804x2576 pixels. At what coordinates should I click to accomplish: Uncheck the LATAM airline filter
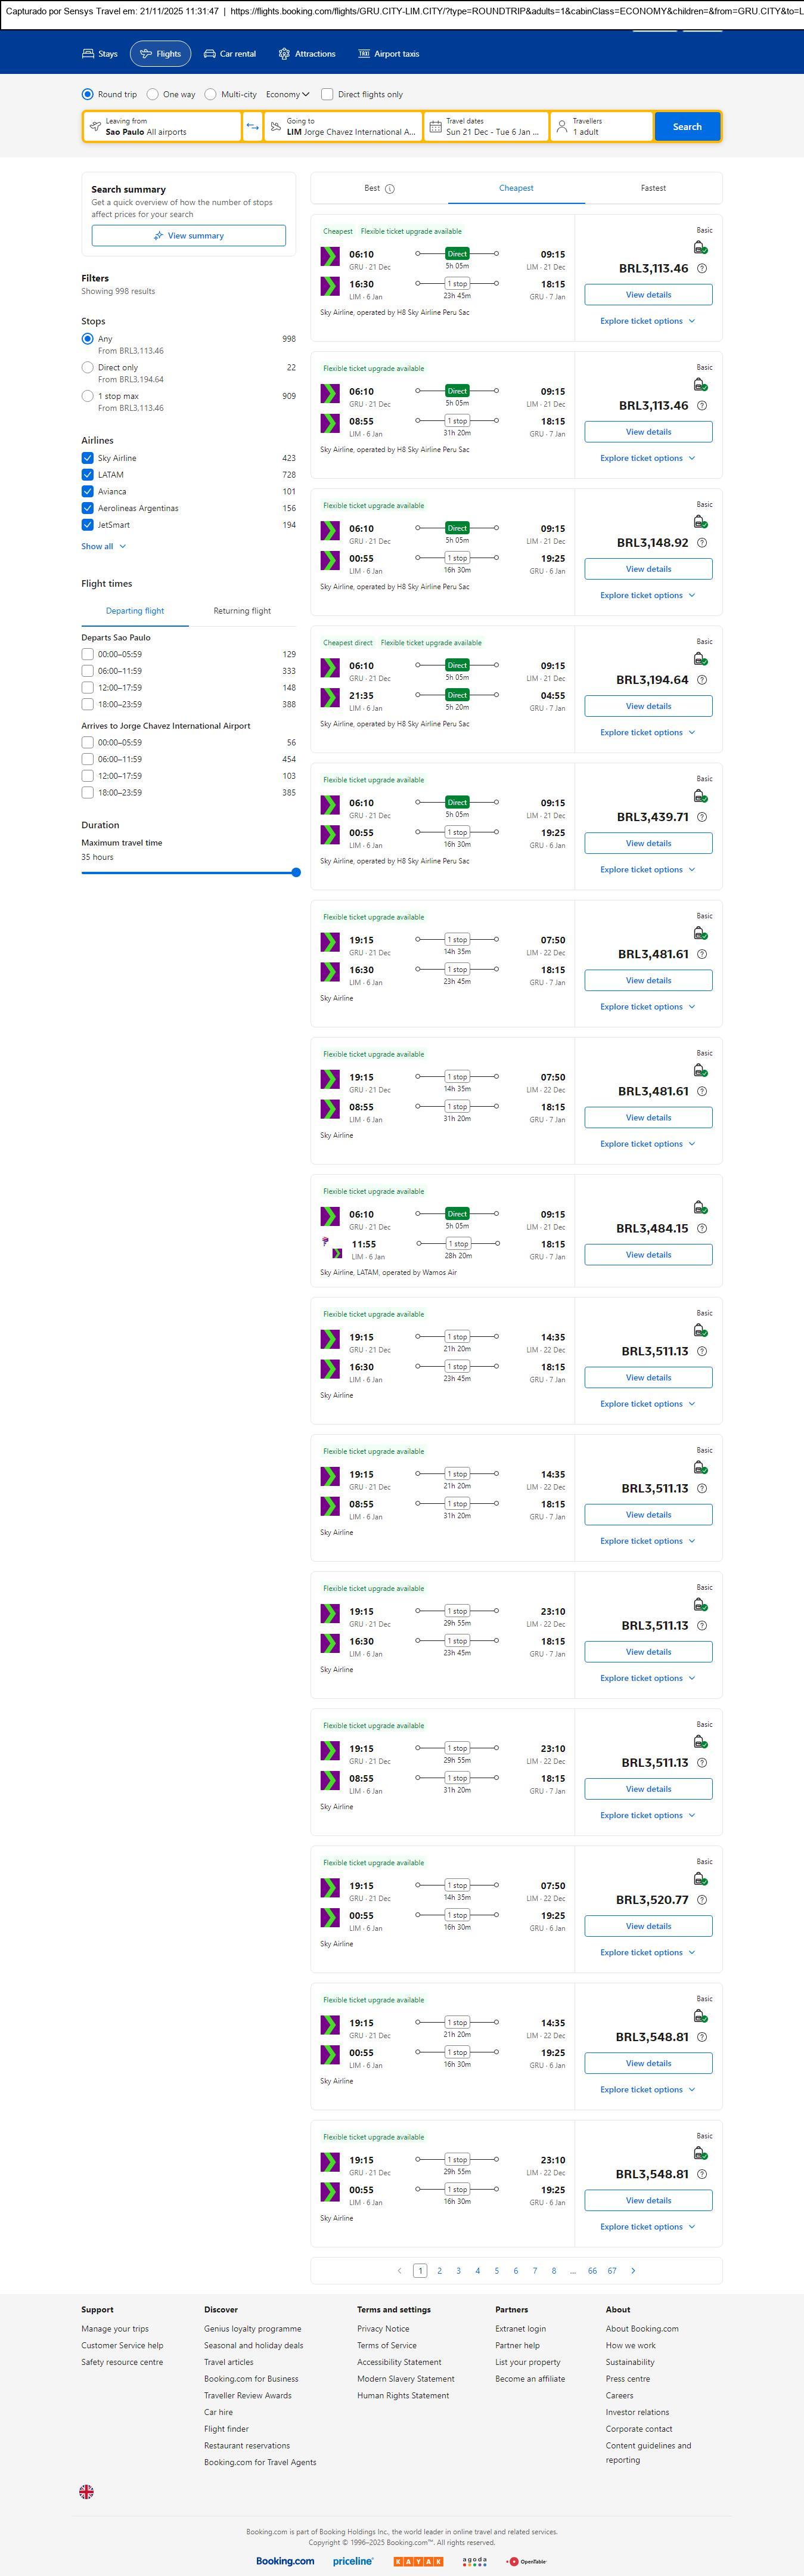(88, 475)
